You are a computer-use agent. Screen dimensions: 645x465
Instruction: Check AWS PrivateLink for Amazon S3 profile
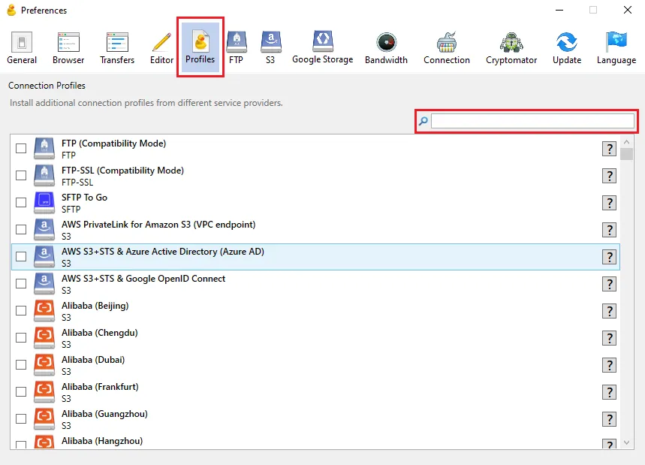pyautogui.click(x=21, y=229)
